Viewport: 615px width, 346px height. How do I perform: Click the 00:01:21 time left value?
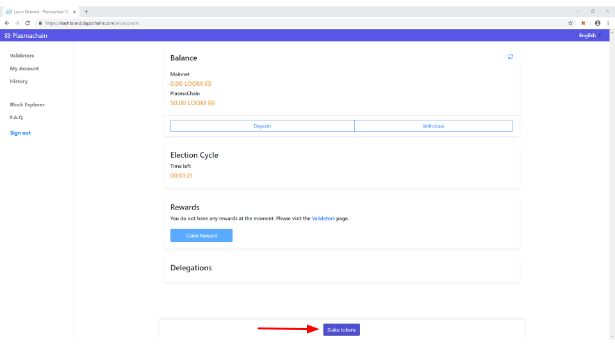[181, 176]
